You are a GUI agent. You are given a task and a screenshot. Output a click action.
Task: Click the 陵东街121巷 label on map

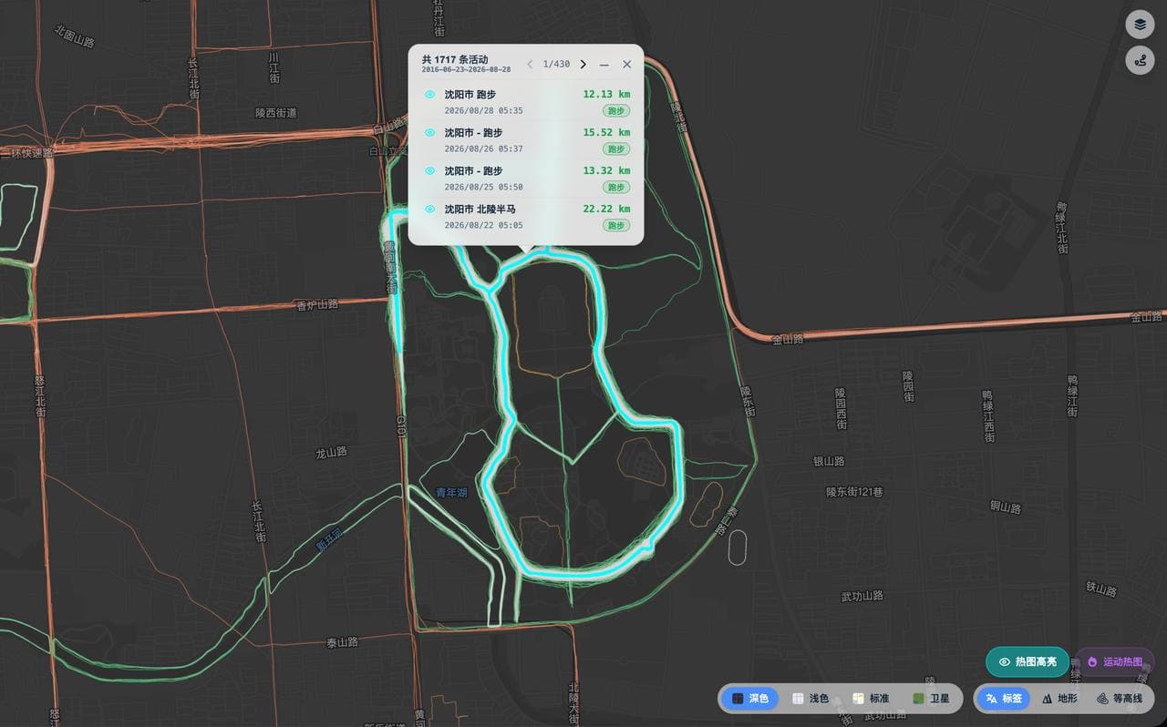point(855,492)
